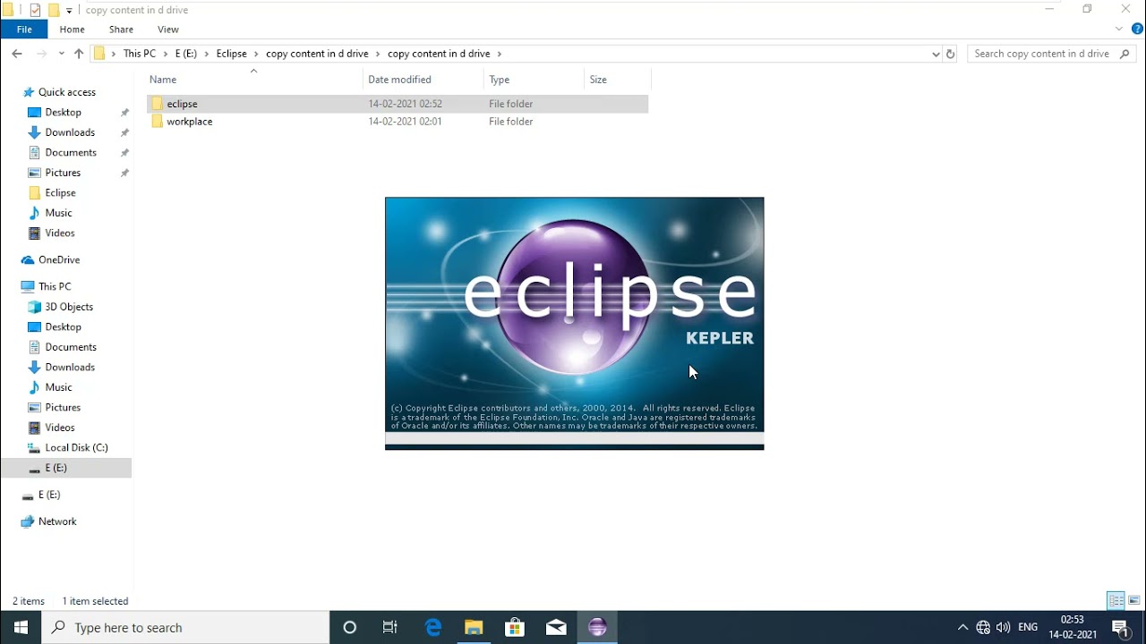Open Network in the navigation pane
1146x644 pixels.
[57, 521]
